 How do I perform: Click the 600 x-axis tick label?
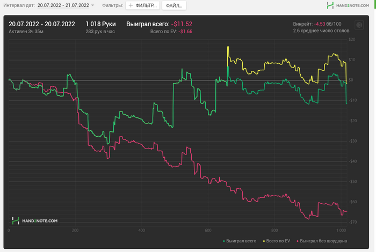pyautogui.click(x=208, y=230)
